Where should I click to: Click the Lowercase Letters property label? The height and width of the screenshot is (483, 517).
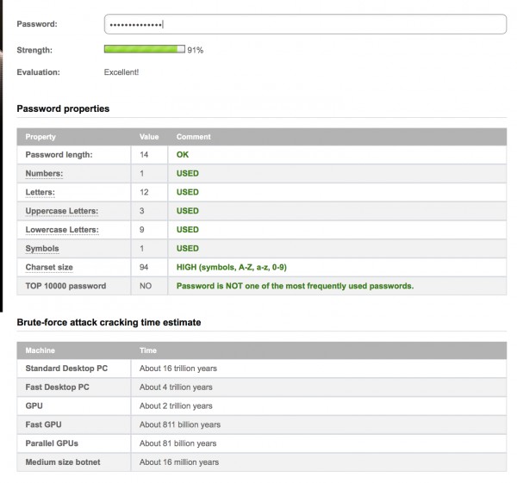point(62,230)
